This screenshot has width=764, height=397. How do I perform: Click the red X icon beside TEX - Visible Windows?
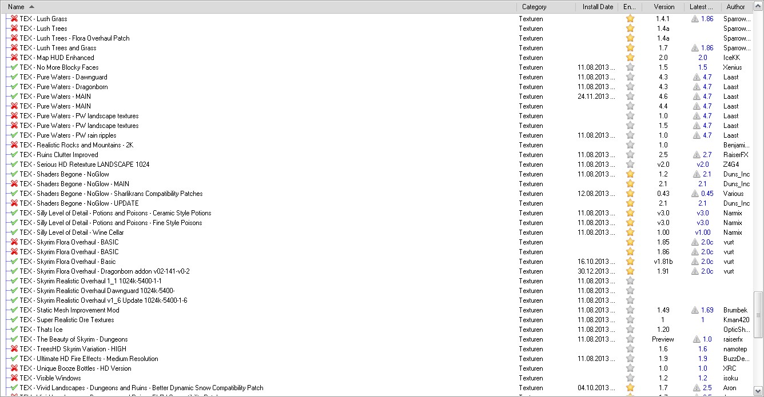tap(14, 378)
